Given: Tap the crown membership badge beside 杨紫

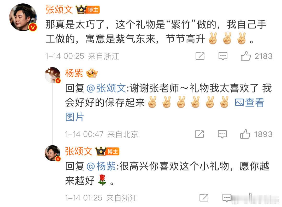Looking at the screenshot, I should tap(92, 73).
